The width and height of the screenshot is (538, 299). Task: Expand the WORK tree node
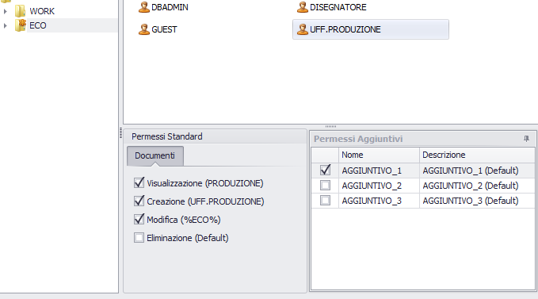point(5,11)
